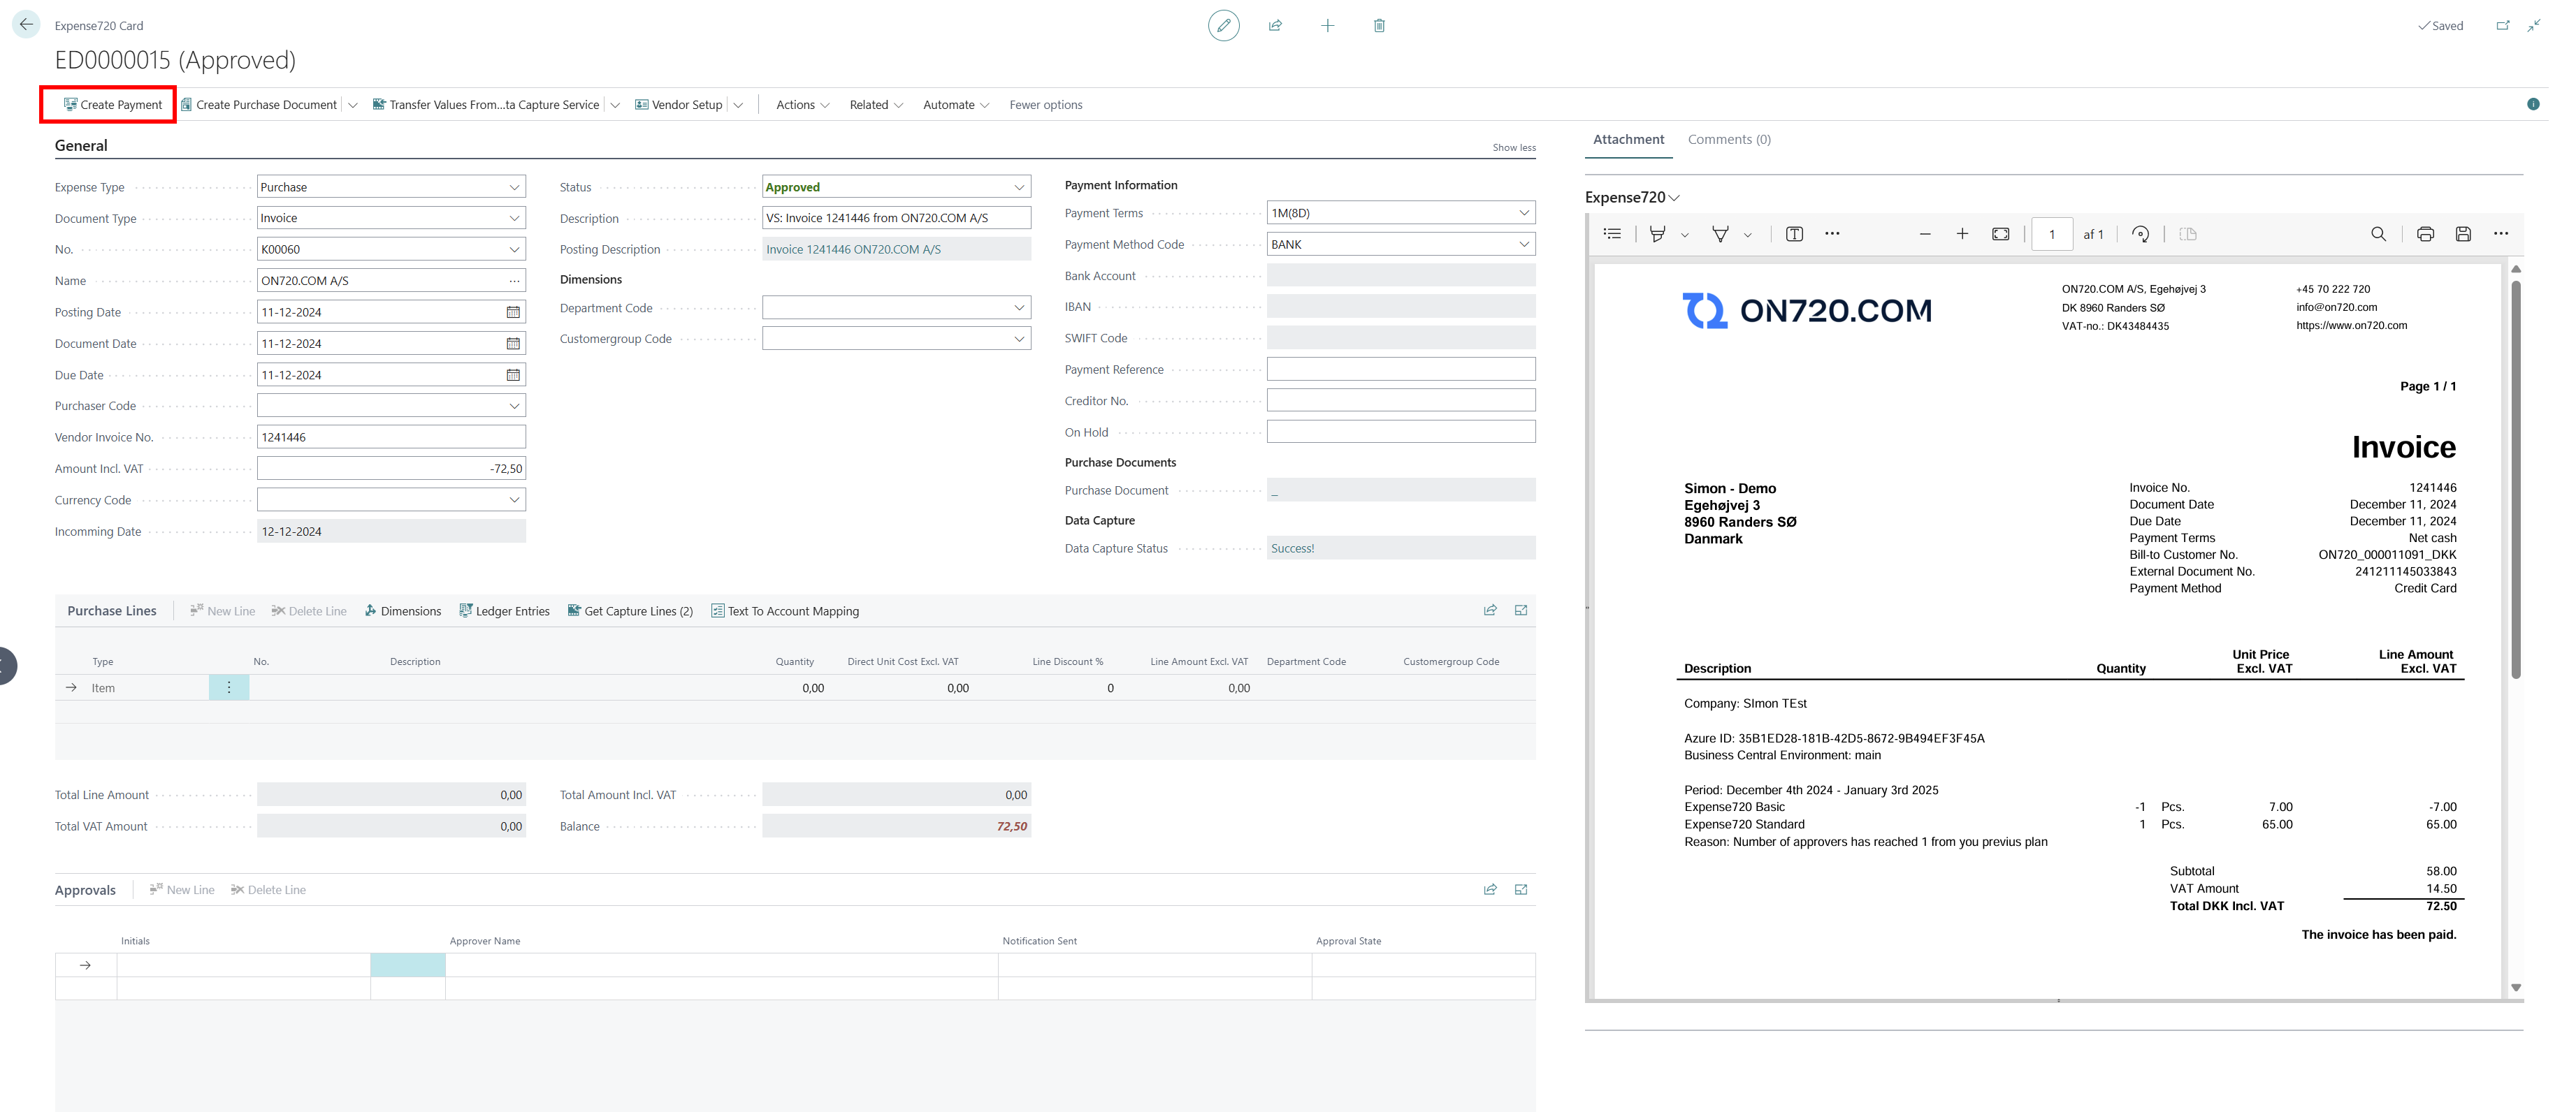Open the Actions menu
The image size is (2576, 1112).
click(802, 105)
